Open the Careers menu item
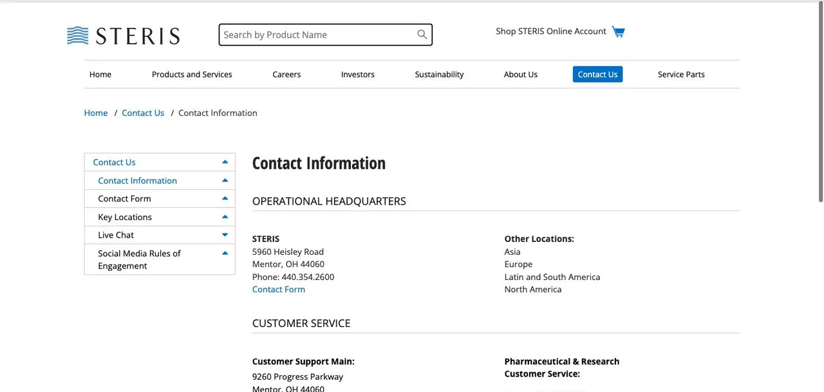Screen dimensions: 824x392 click(x=286, y=74)
